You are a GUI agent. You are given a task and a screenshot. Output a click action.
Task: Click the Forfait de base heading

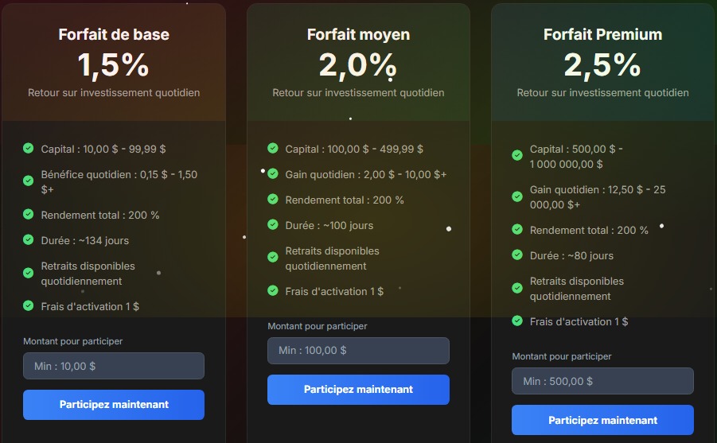[114, 34]
